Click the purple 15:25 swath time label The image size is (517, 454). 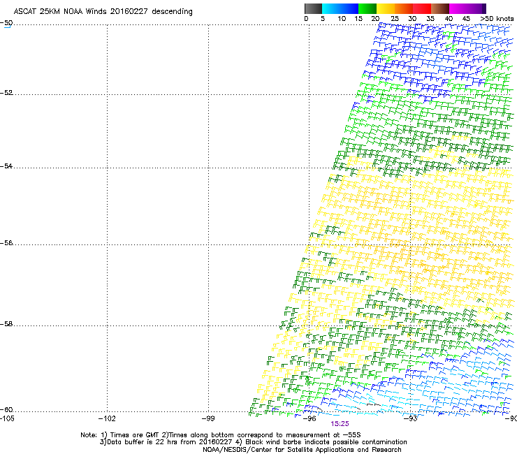[340, 424]
